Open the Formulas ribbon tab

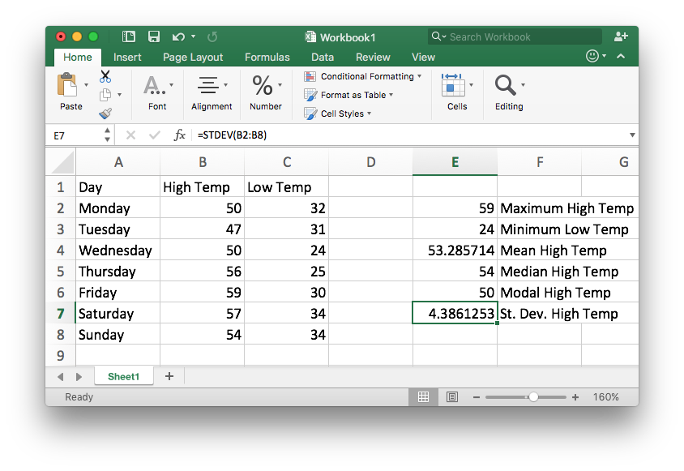click(x=267, y=58)
